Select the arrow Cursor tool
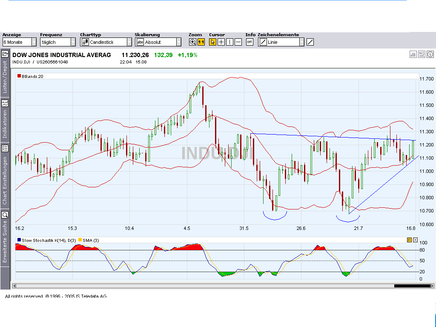Viewport: 436px width, 327px height. click(x=213, y=42)
